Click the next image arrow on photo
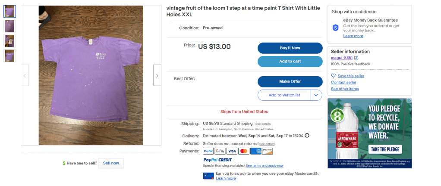The image size is (441, 186). pyautogui.click(x=157, y=76)
